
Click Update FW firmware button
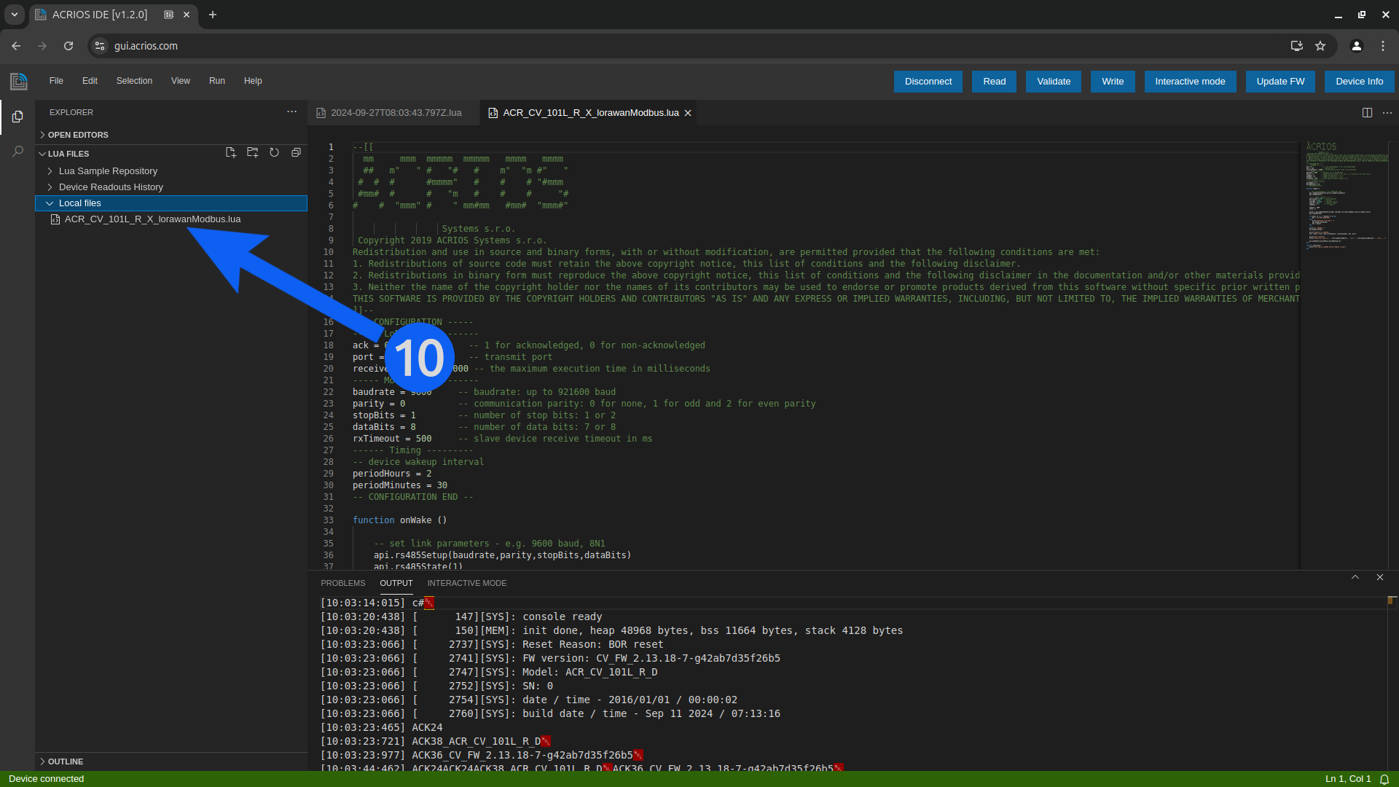pos(1280,81)
